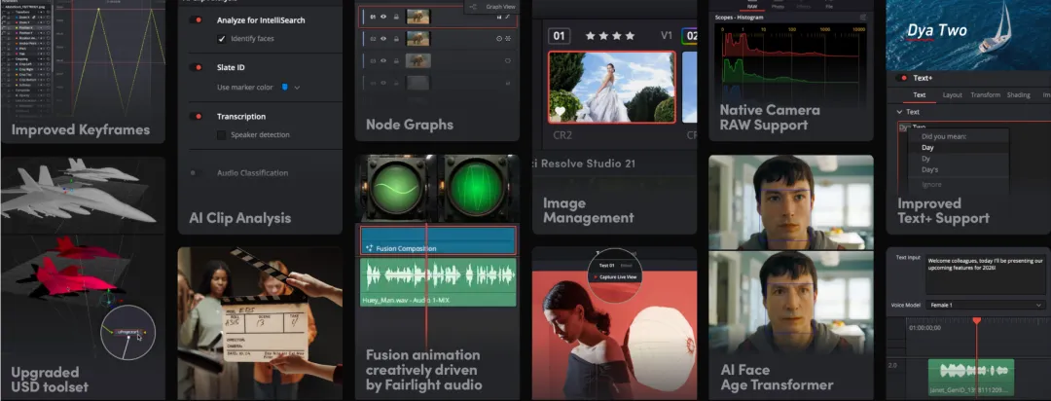Image resolution: width=1051 pixels, height=401 pixels.
Task: Click the 01:00:00;00 timecode display
Action: click(927, 329)
